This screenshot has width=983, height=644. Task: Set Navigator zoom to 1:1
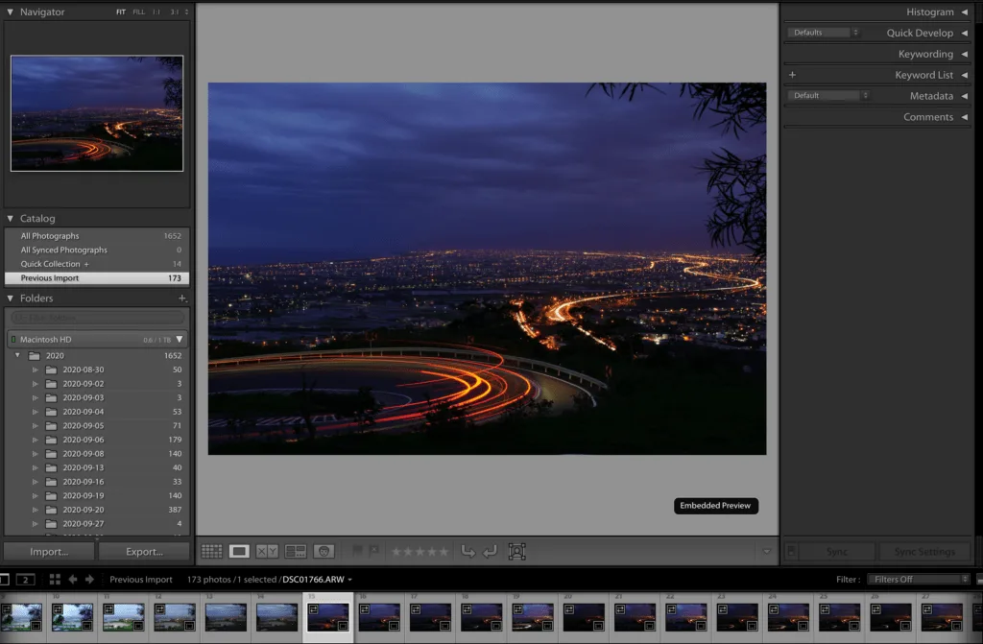tap(157, 12)
